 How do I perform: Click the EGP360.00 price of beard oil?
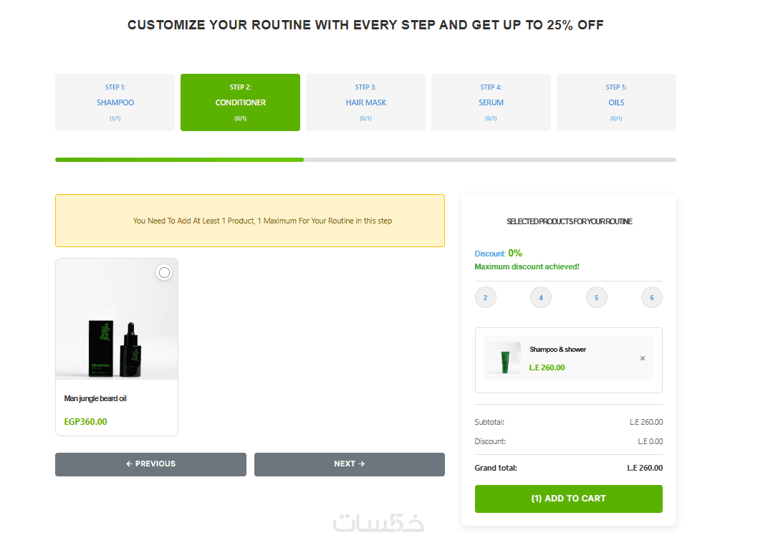(85, 421)
